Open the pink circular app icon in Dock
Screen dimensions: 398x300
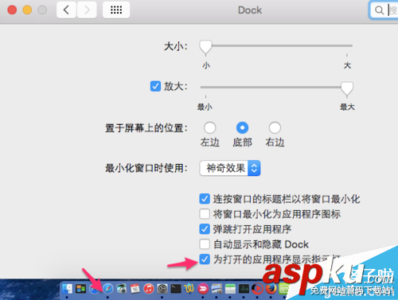coord(203,289)
